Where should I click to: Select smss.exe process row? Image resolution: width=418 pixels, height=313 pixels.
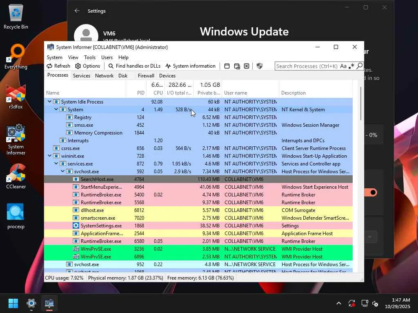pyautogui.click(x=198, y=125)
